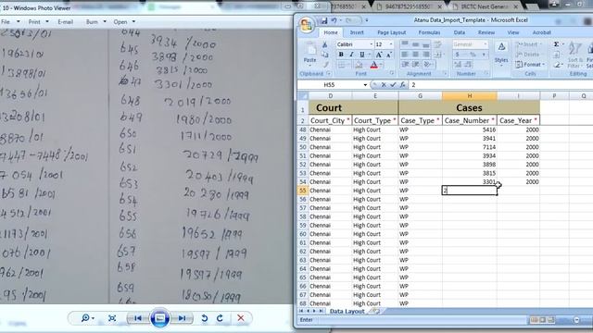Image resolution: width=593 pixels, height=333 pixels.
Task: Click the Fill Color bucket button
Action: (x=359, y=66)
